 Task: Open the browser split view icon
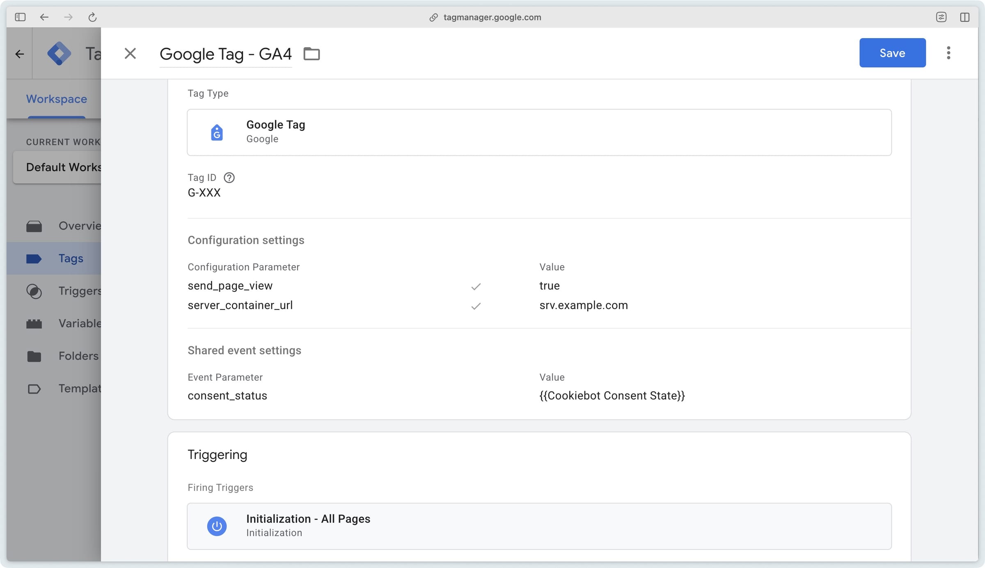click(x=964, y=17)
